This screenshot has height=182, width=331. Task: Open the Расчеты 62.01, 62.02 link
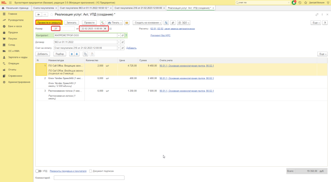(x=173, y=29)
